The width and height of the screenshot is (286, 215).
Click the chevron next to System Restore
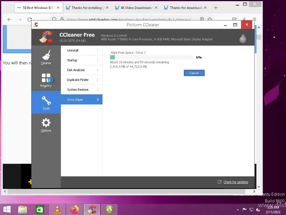98,90
